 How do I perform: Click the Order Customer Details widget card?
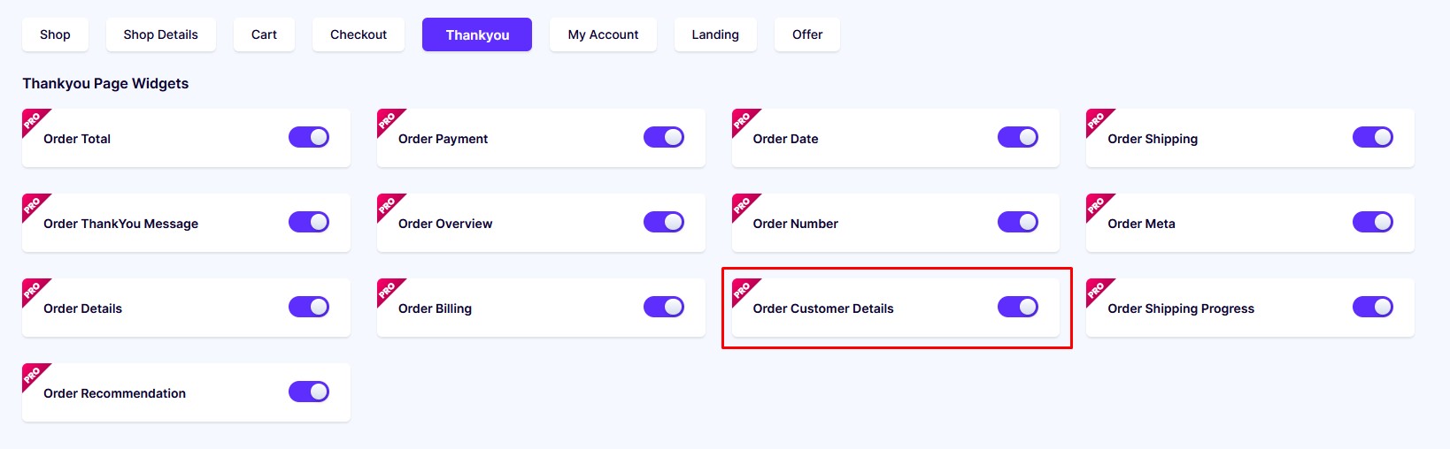[896, 308]
